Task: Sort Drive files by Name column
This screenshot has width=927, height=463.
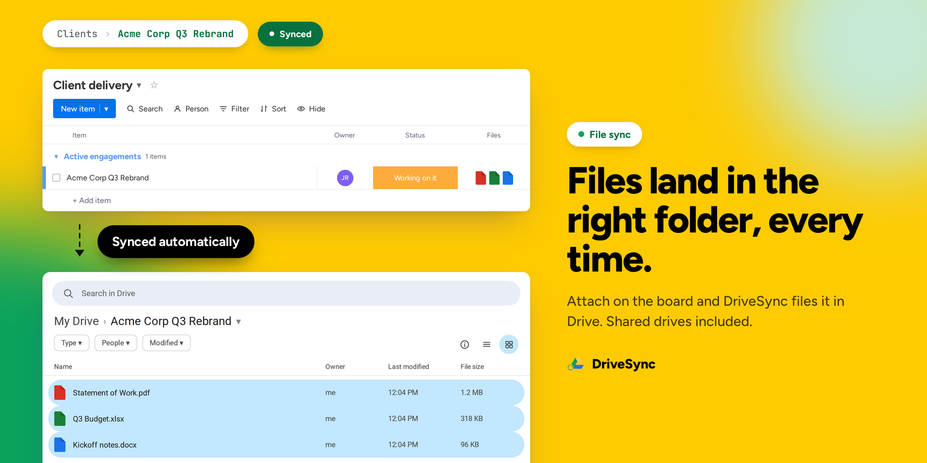Action: [x=63, y=367]
